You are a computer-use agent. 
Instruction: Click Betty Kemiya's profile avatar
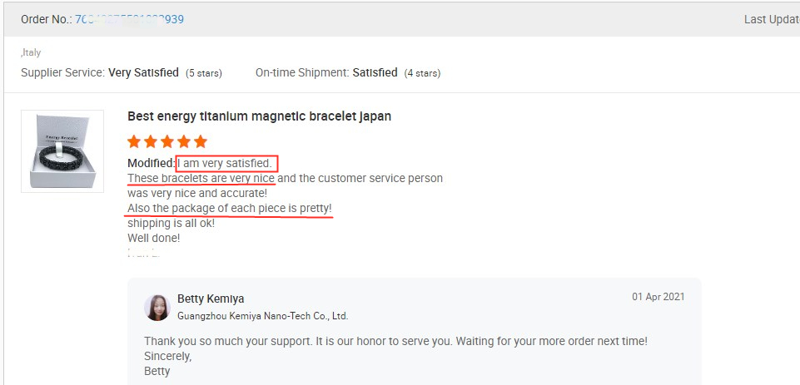point(157,307)
